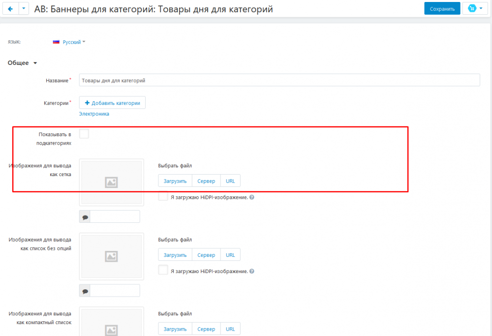
Task: Select Загрузить for grid image
Action: click(175, 181)
